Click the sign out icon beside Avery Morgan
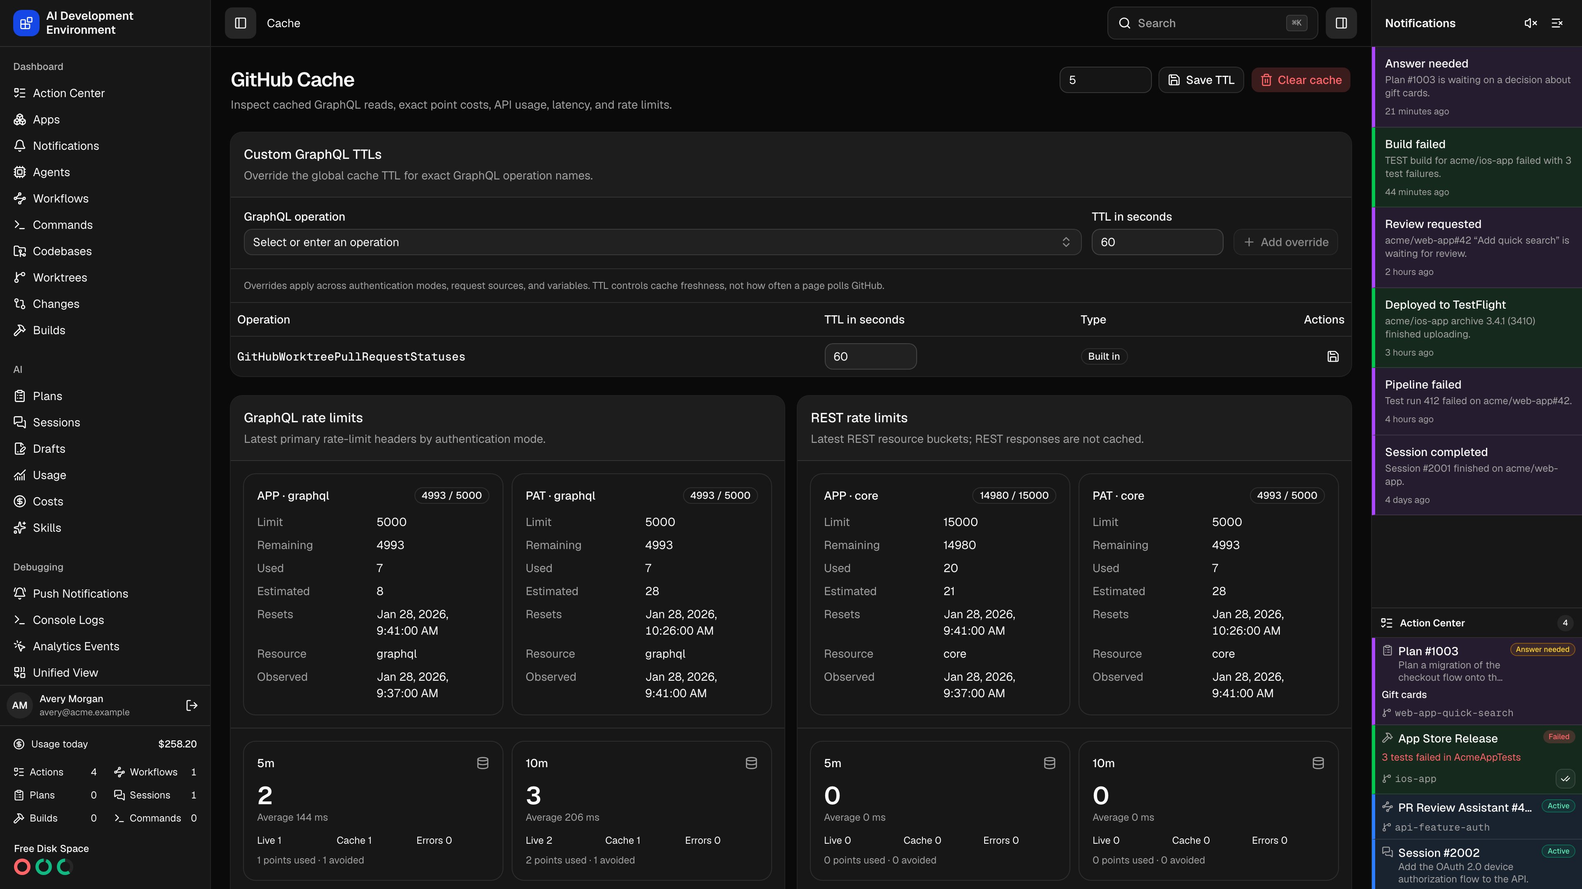Screen dimensions: 1582x889 (x=192, y=705)
